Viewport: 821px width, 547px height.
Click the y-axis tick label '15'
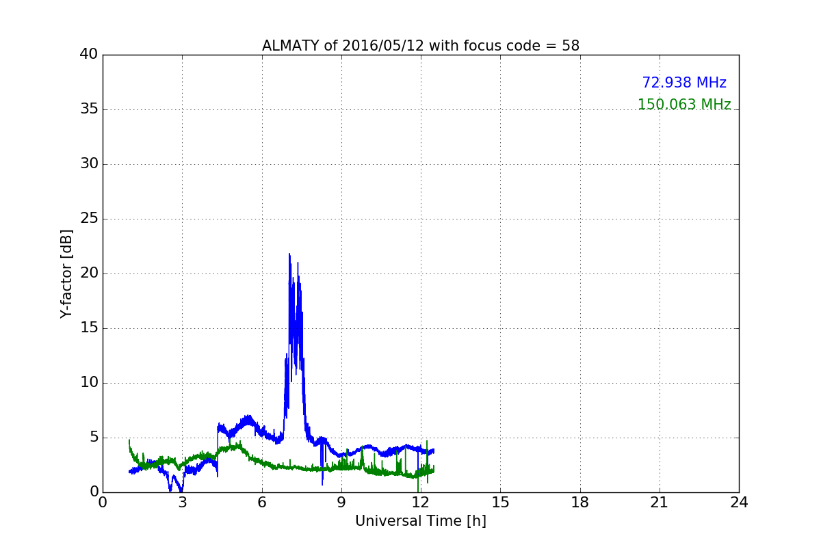pyautogui.click(x=89, y=328)
